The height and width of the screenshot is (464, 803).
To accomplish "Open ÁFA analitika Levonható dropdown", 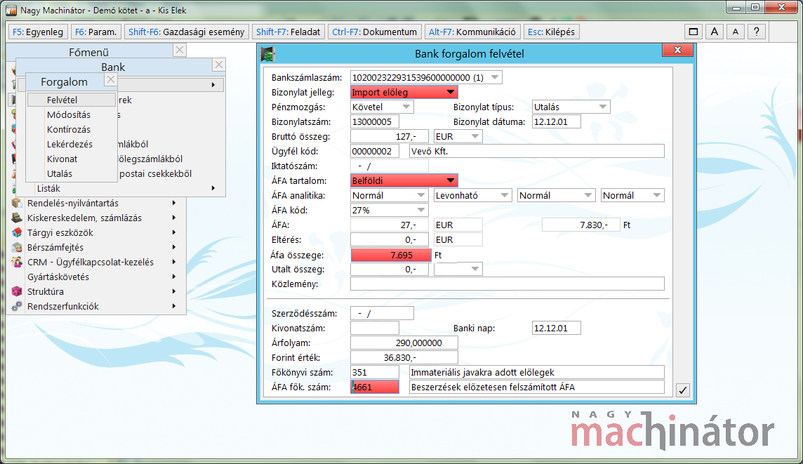I will pos(505,196).
